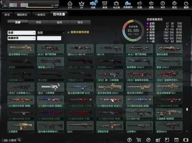Open the 首頁 home icon
The height and width of the screenshot is (143, 192).
(70, 5)
